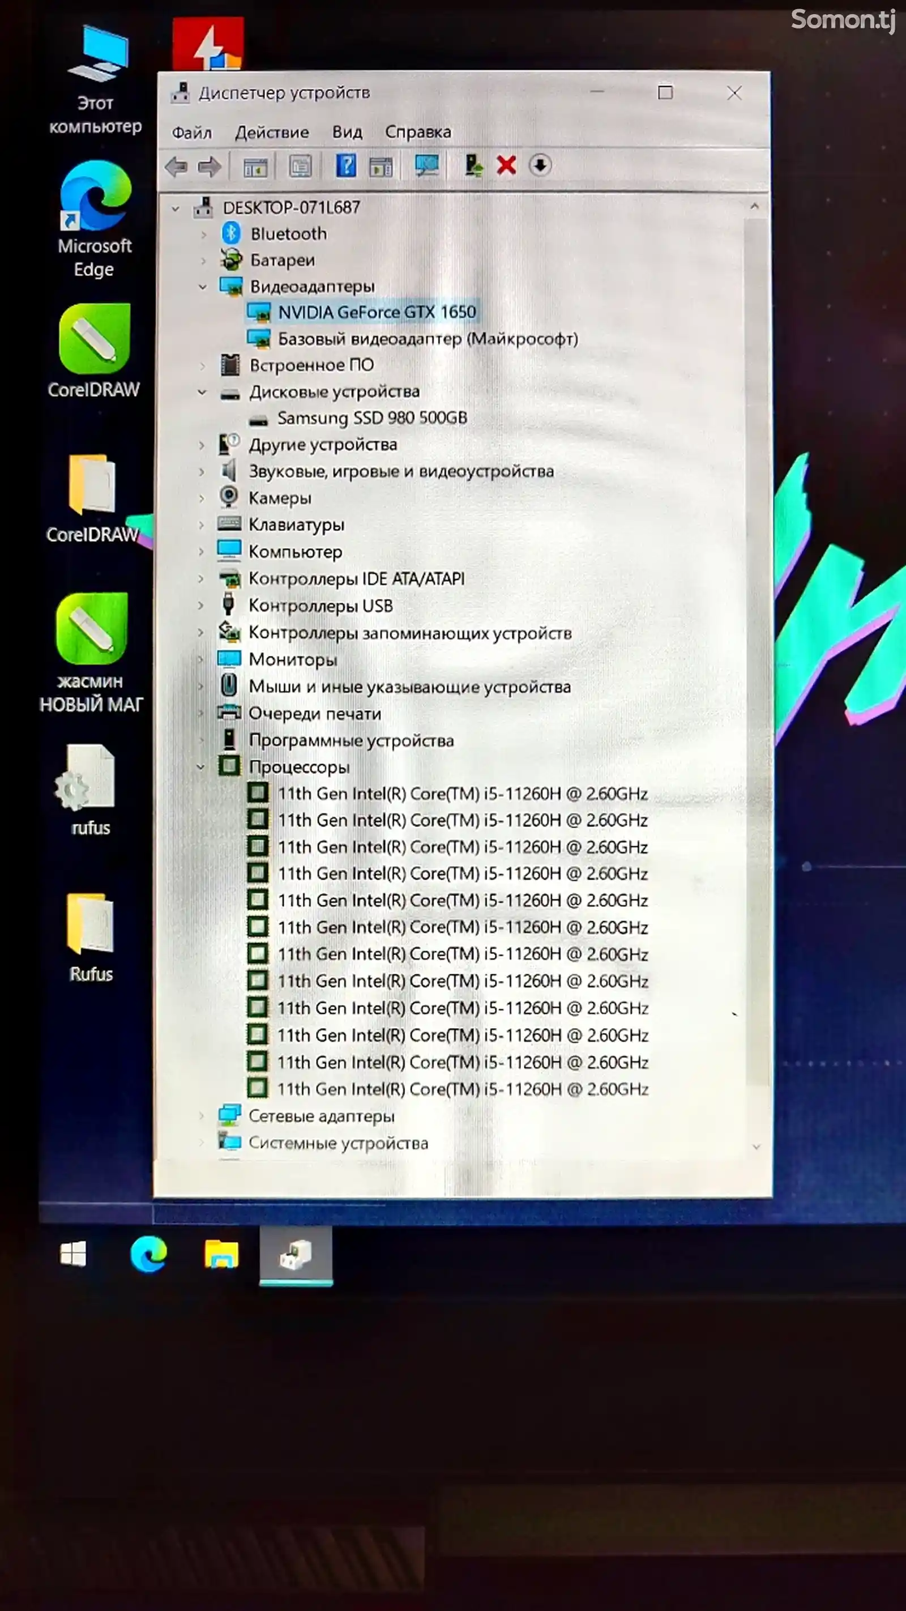Image resolution: width=906 pixels, height=1611 pixels.
Task: Expand the Другие устройства category arrow
Action: (x=202, y=445)
